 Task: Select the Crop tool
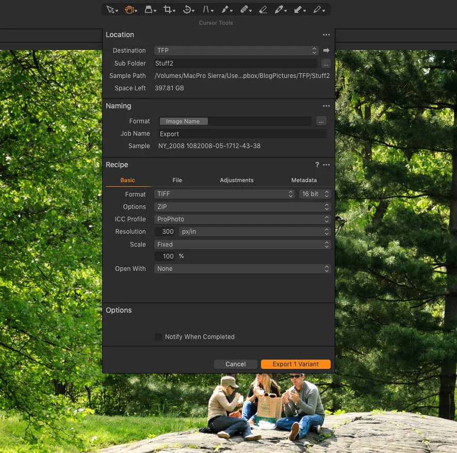167,10
